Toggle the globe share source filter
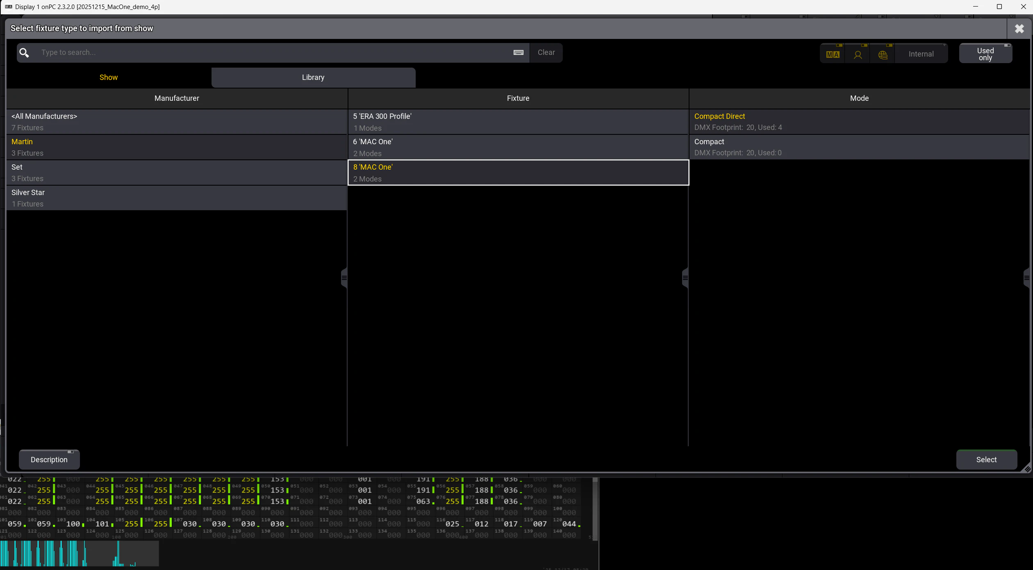 click(x=883, y=54)
